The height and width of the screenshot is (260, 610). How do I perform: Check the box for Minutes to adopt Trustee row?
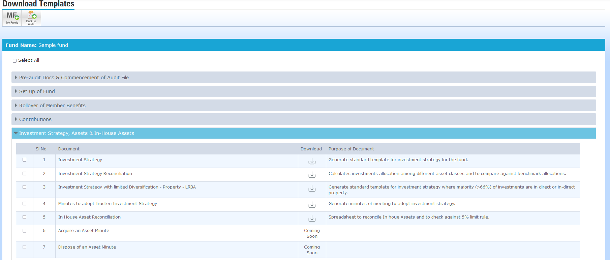24,204
